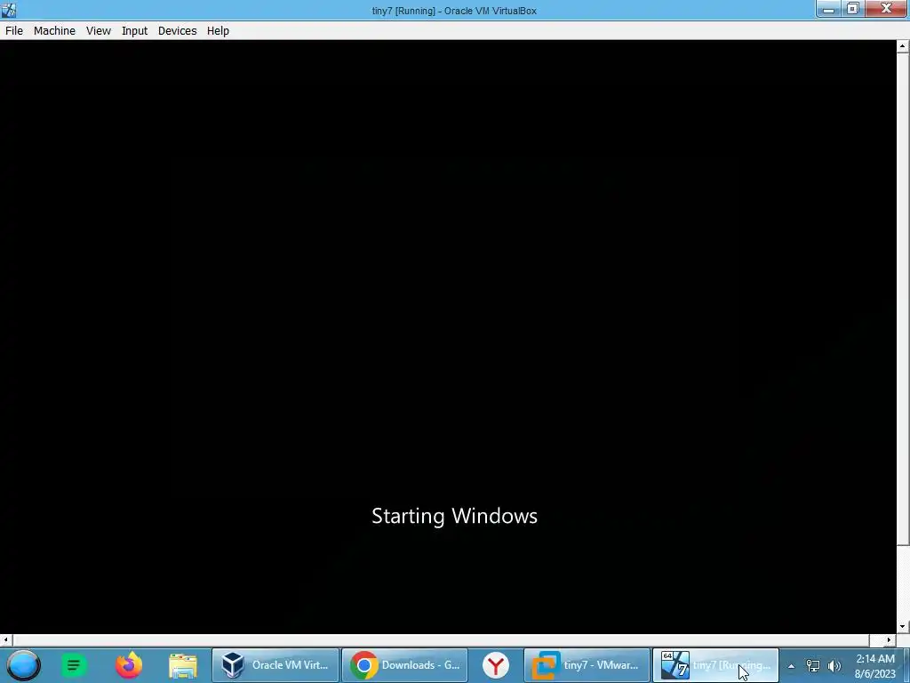Restore down the VirtualBox VM window

pos(853,9)
